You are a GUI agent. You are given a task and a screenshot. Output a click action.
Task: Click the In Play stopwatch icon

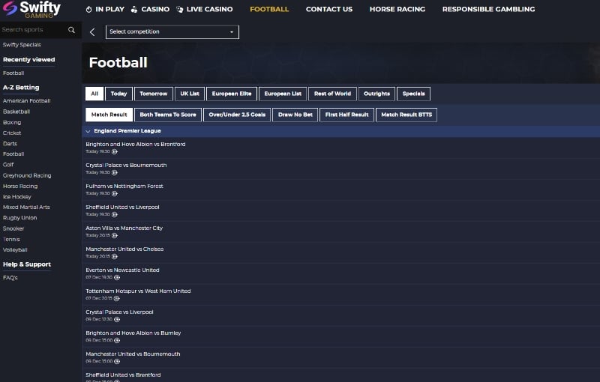coord(88,9)
